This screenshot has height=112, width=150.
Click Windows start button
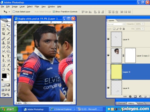click(9, 109)
